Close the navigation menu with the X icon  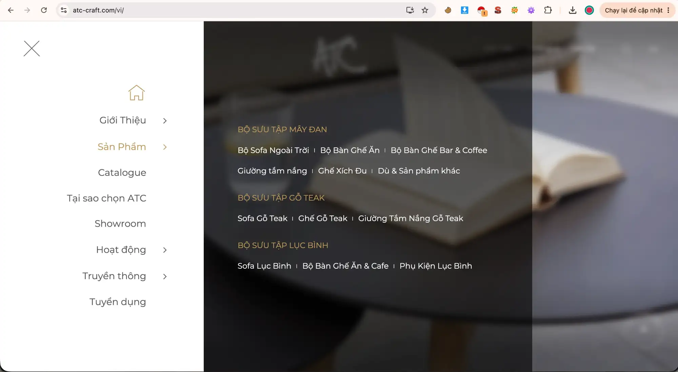tap(32, 48)
